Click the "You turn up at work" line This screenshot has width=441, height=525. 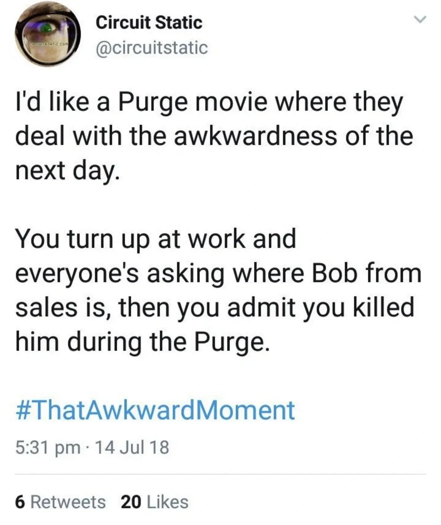point(156,239)
